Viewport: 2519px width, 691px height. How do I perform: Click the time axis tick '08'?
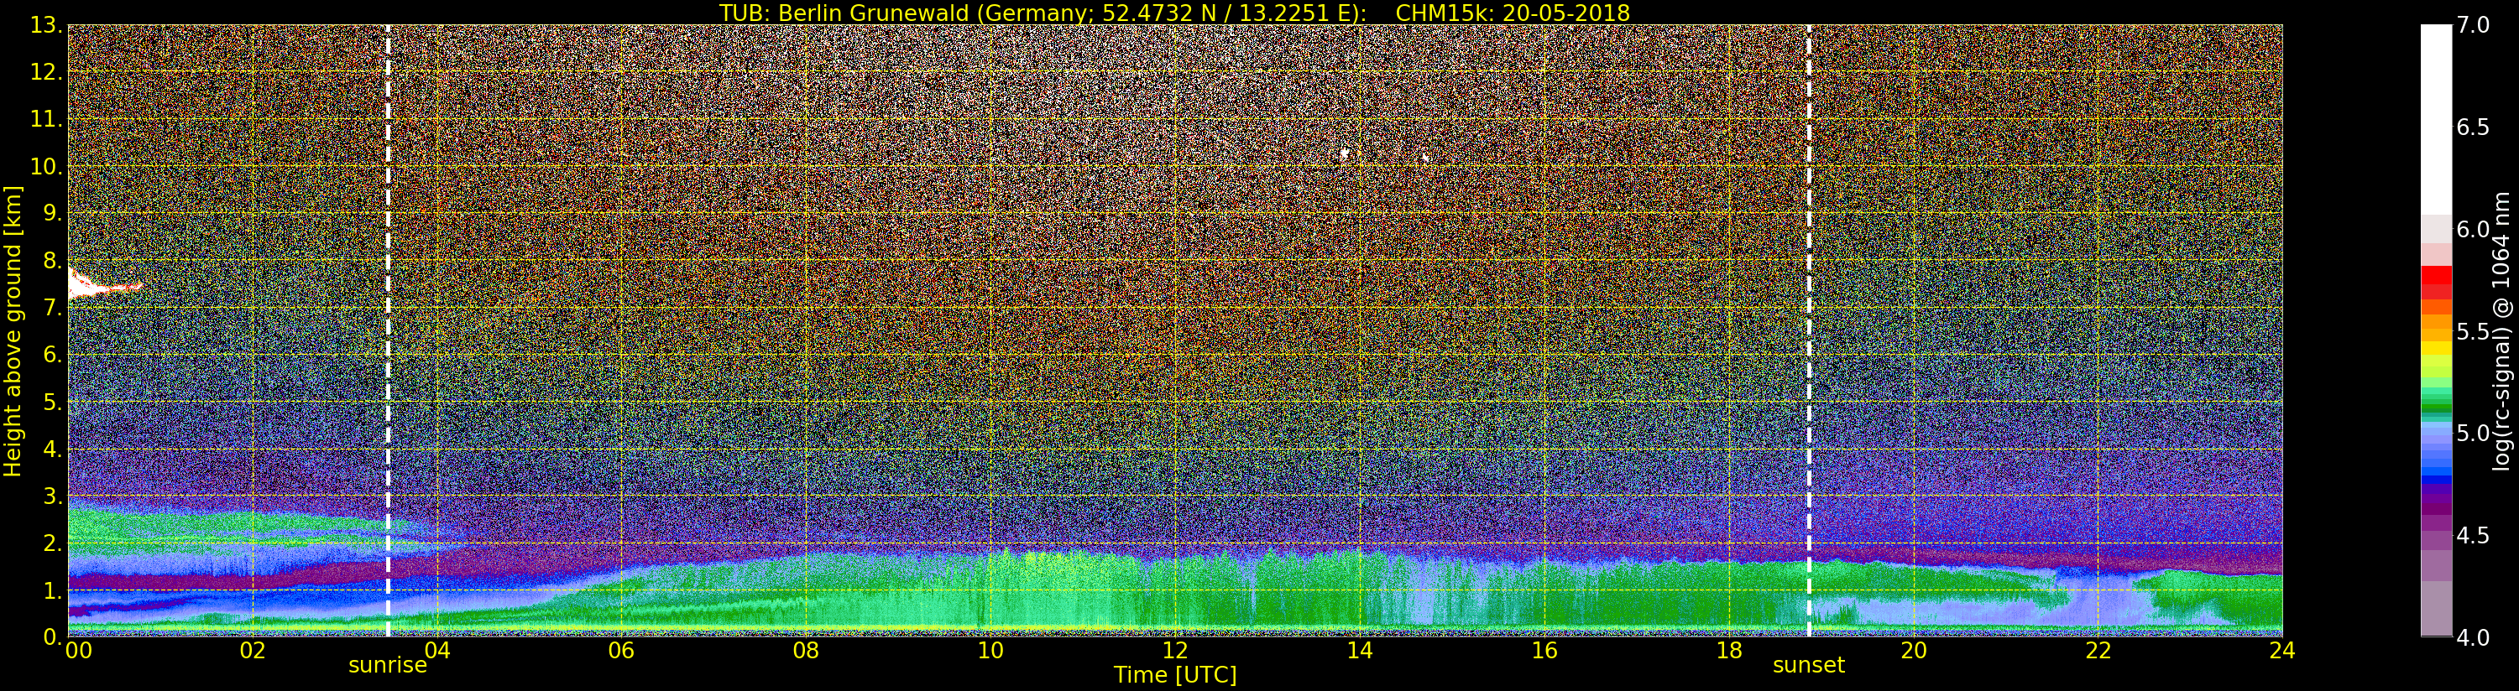coord(806,650)
